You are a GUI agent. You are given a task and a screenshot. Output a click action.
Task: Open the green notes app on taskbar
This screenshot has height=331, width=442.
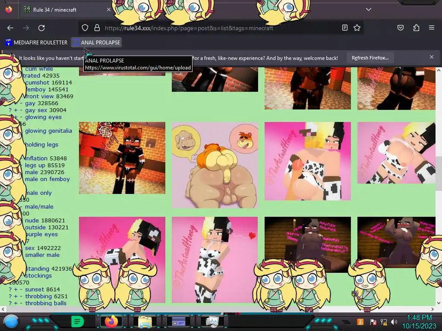click(78, 322)
